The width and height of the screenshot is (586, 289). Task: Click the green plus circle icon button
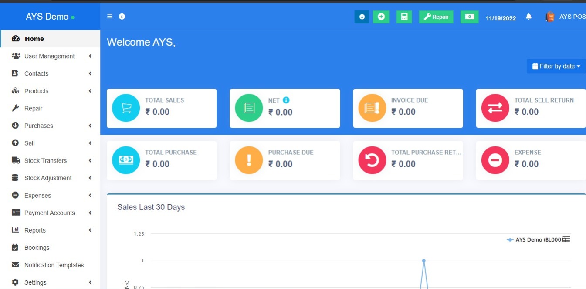click(x=381, y=17)
